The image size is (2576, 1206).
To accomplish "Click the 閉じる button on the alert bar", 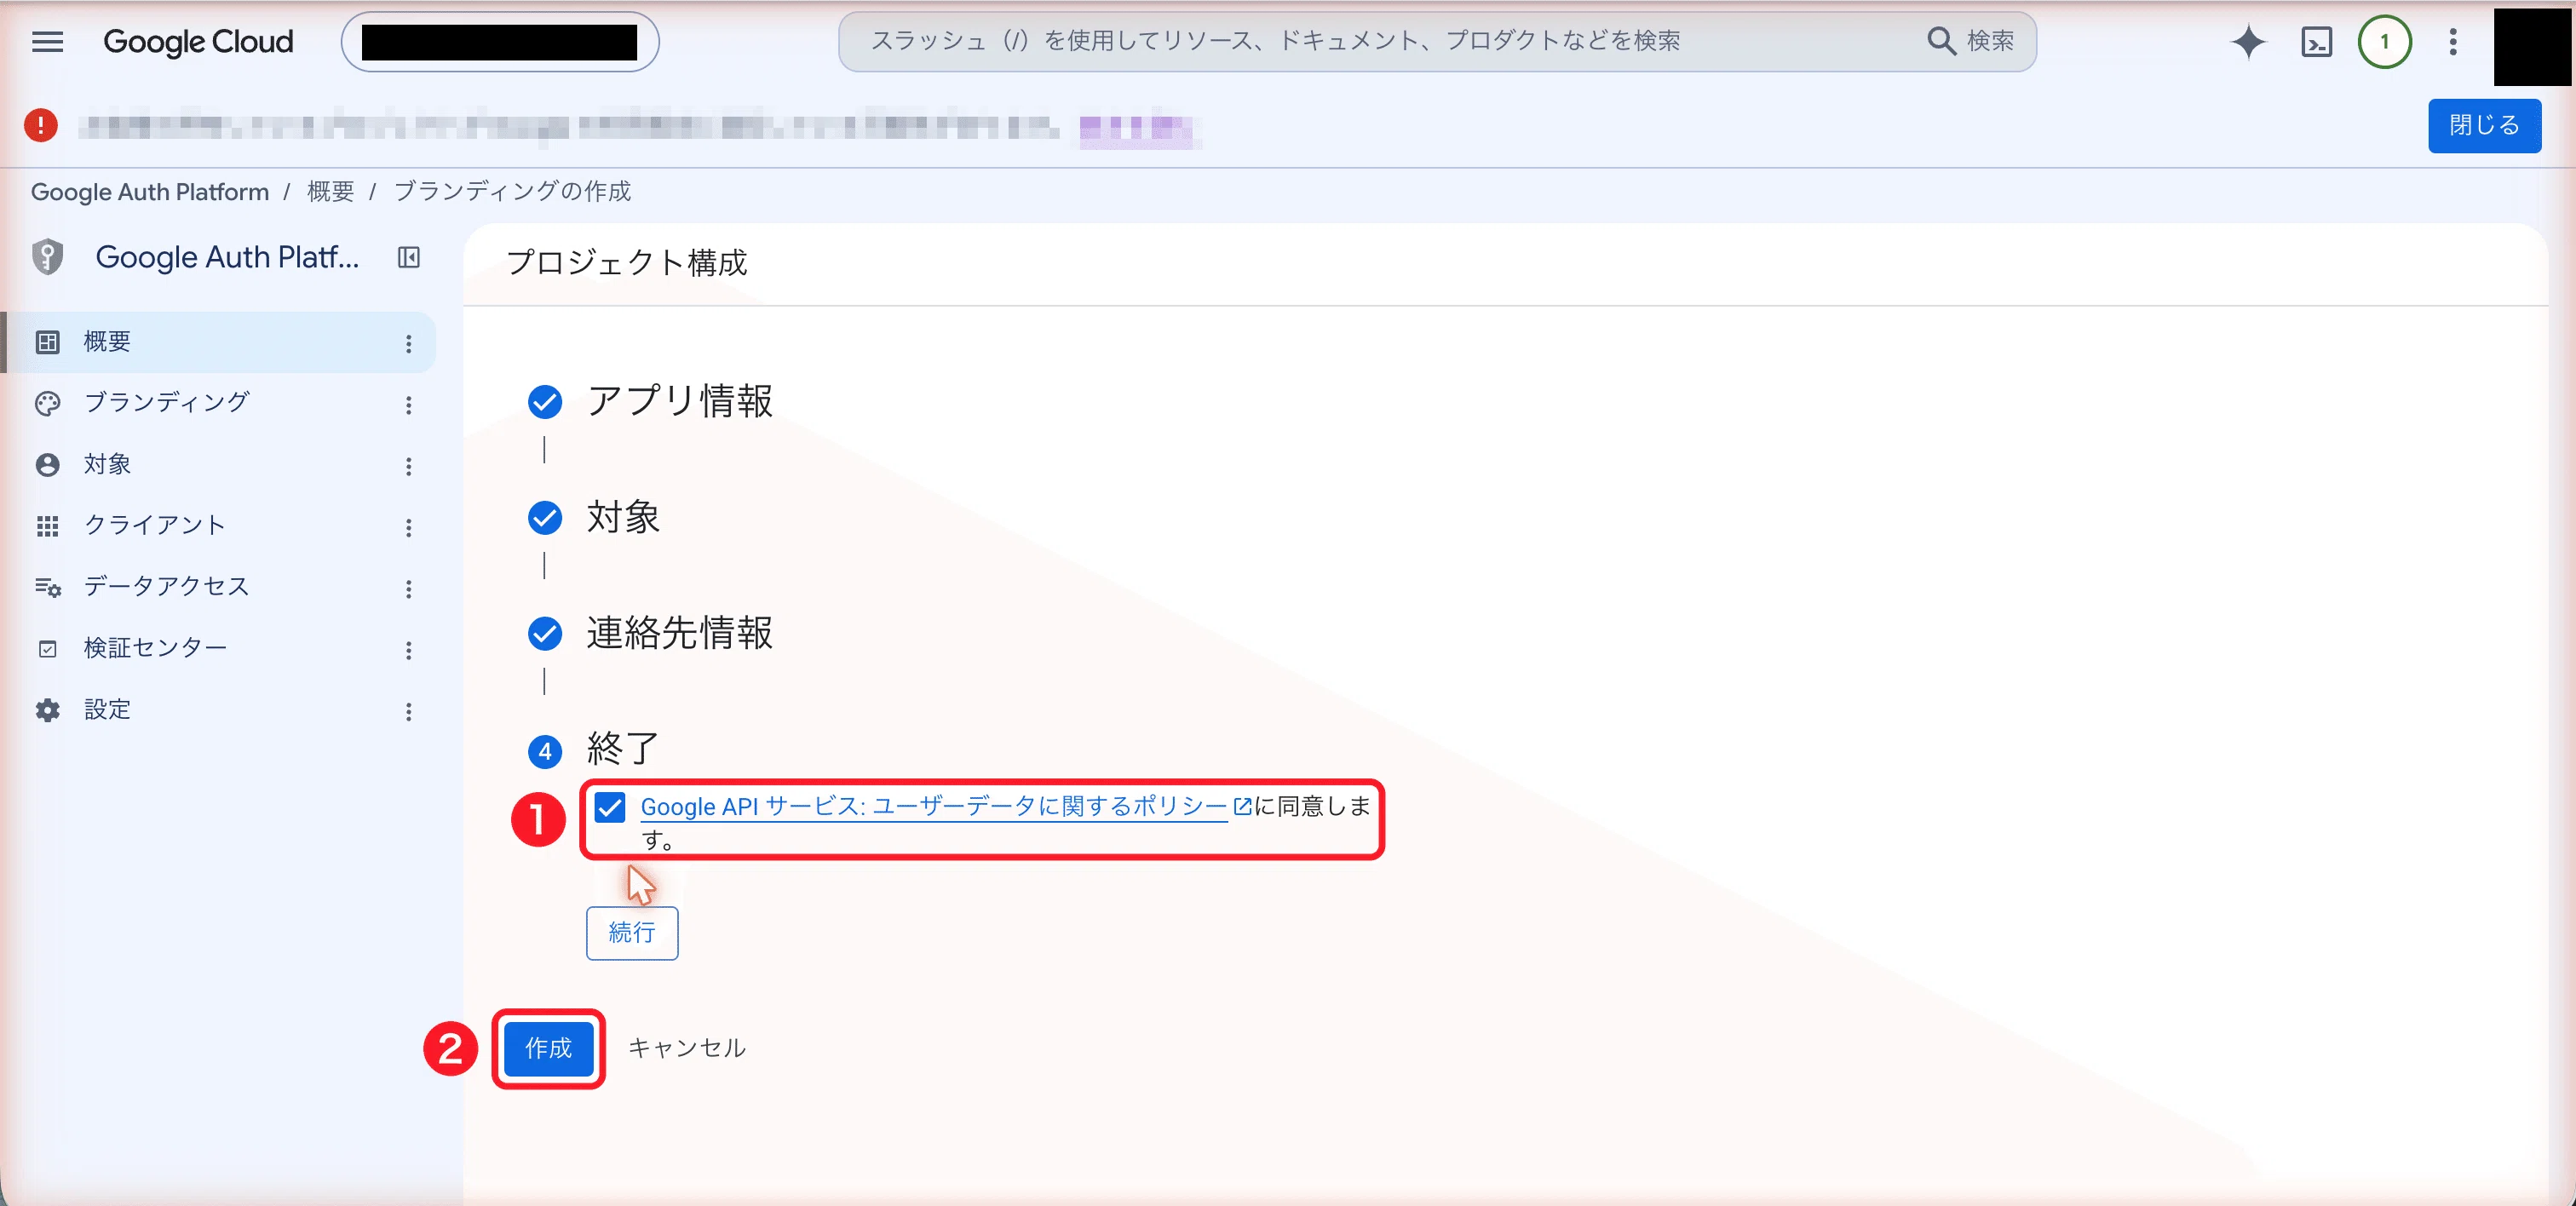I will pyautogui.click(x=2484, y=125).
